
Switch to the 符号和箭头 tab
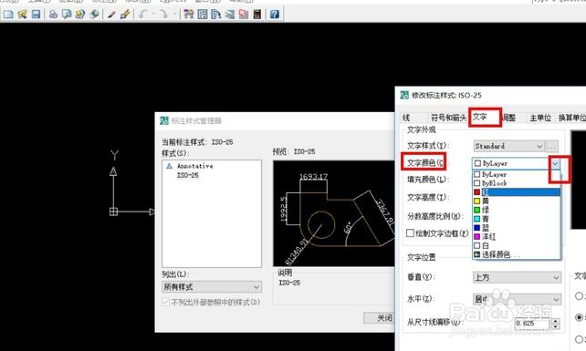click(448, 118)
